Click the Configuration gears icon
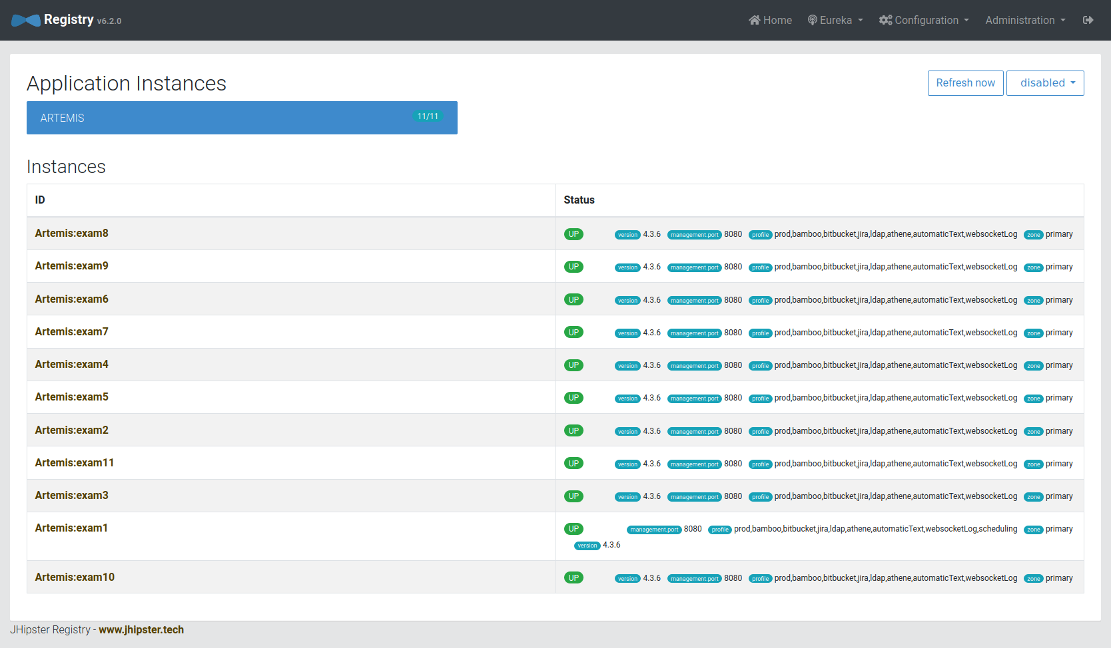This screenshot has height=648, width=1111. (x=885, y=20)
